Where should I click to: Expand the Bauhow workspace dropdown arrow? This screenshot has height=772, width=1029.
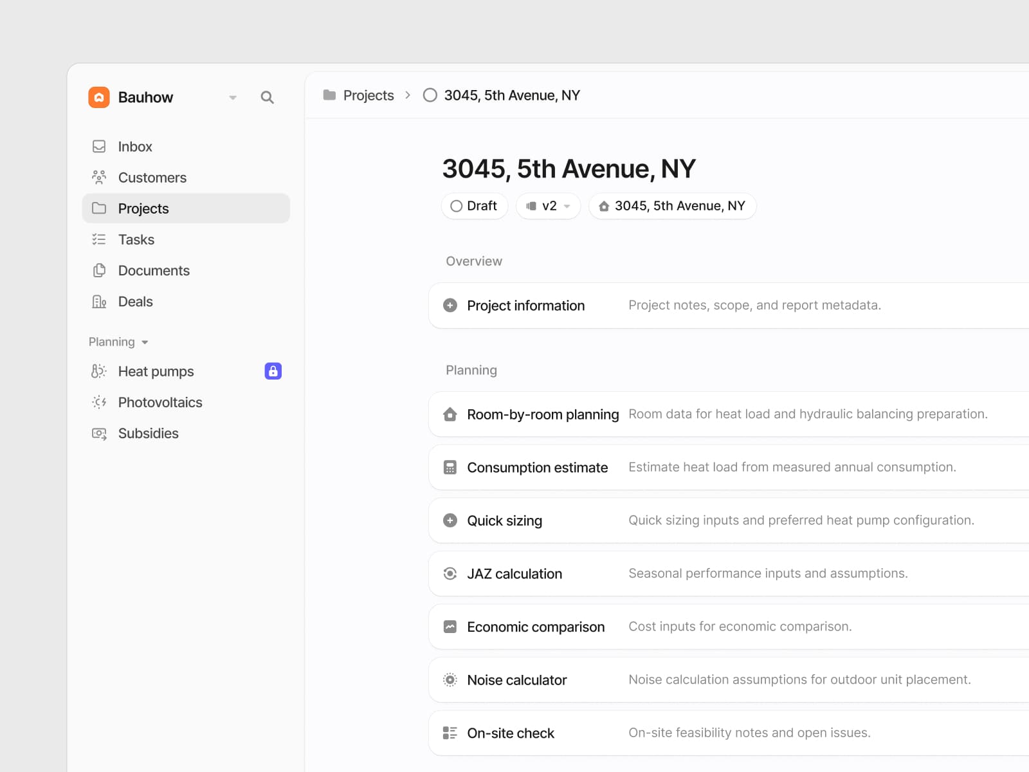(x=233, y=98)
